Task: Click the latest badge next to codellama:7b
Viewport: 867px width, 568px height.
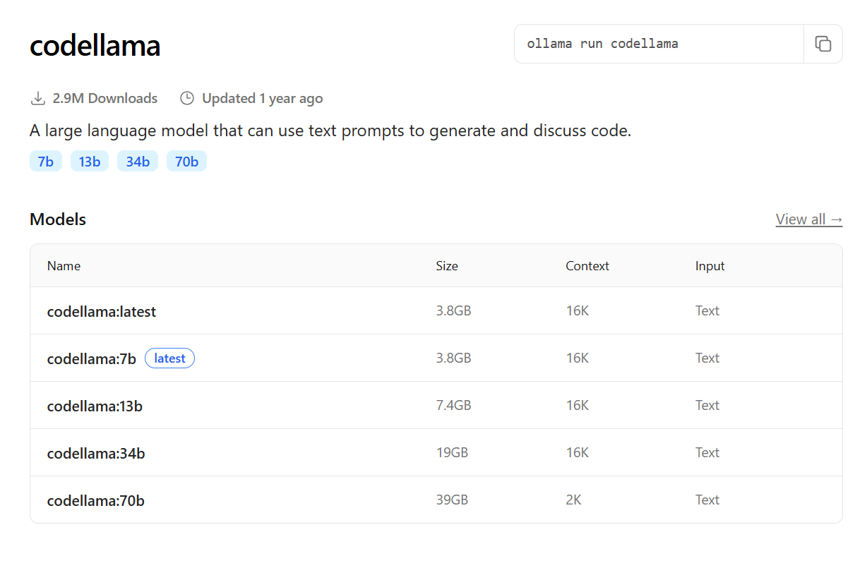Action: [169, 358]
